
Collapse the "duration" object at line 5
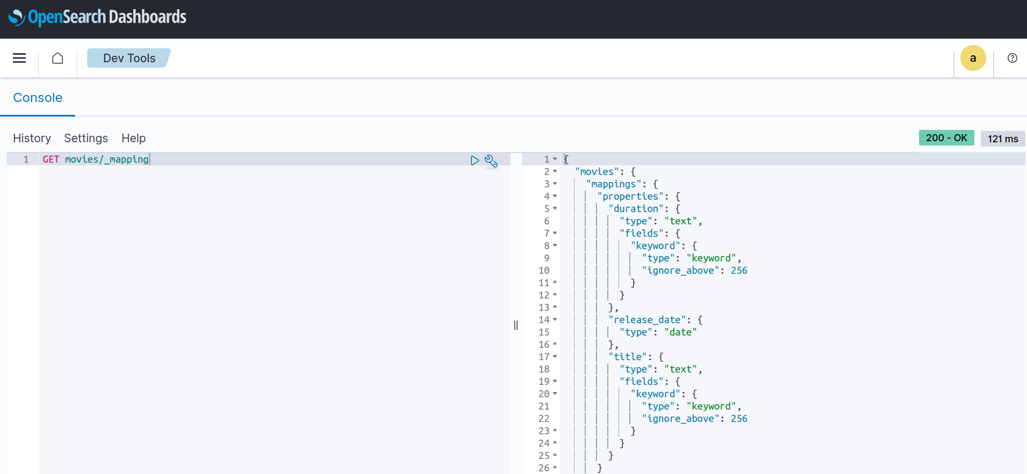pos(555,209)
